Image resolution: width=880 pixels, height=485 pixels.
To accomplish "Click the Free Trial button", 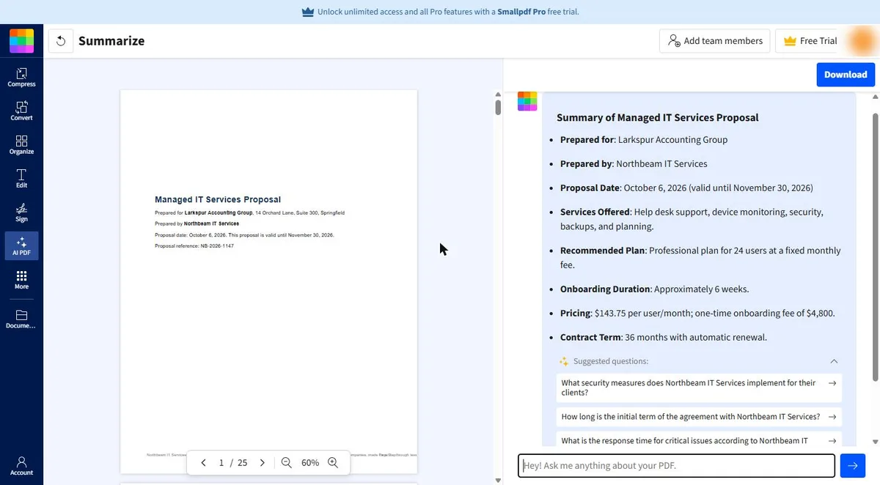I will click(810, 41).
